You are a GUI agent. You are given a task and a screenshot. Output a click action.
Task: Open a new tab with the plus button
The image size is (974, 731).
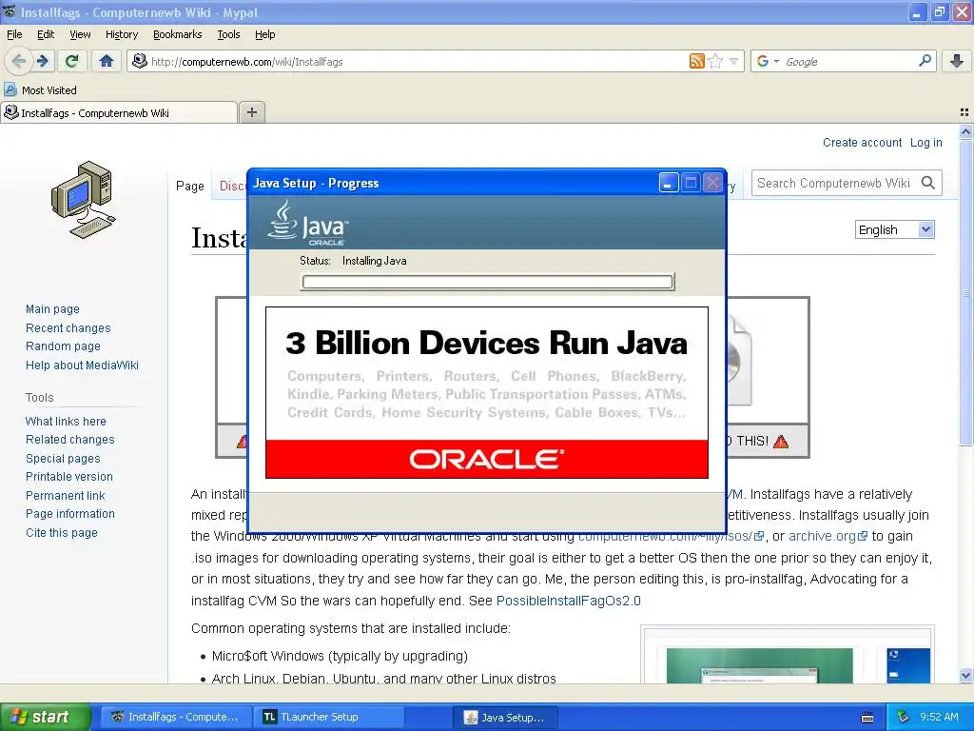tap(251, 112)
